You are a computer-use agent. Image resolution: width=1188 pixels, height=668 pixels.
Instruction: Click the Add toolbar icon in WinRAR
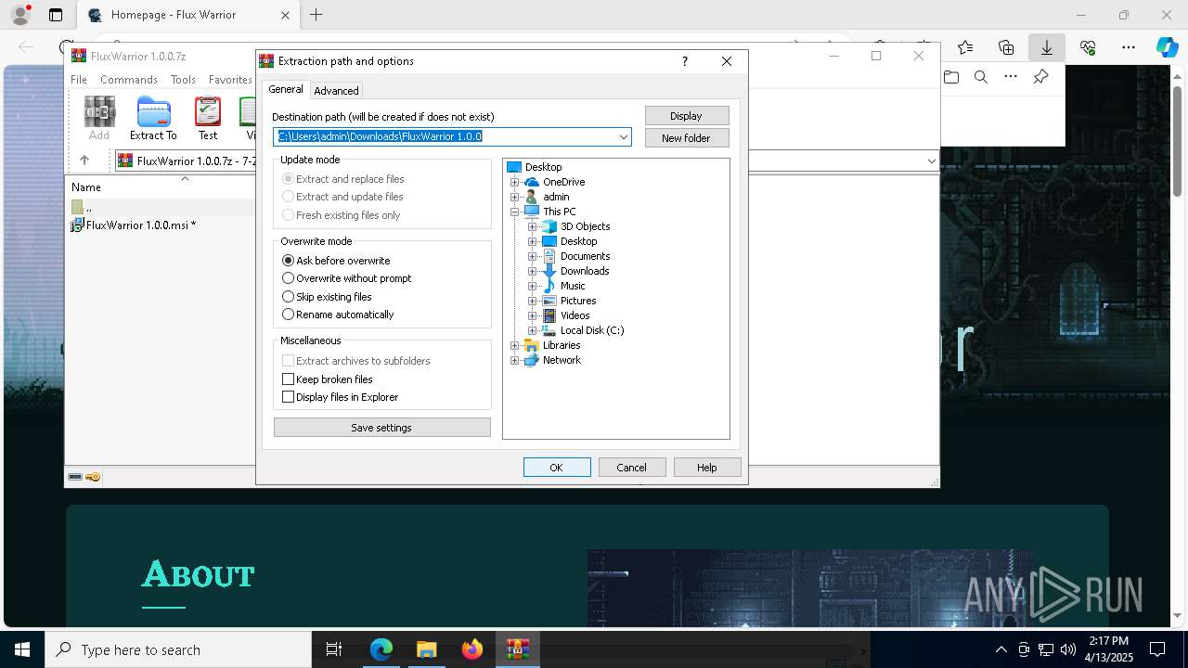pos(99,119)
